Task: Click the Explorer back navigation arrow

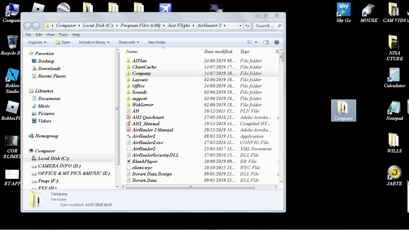Action: pos(27,26)
